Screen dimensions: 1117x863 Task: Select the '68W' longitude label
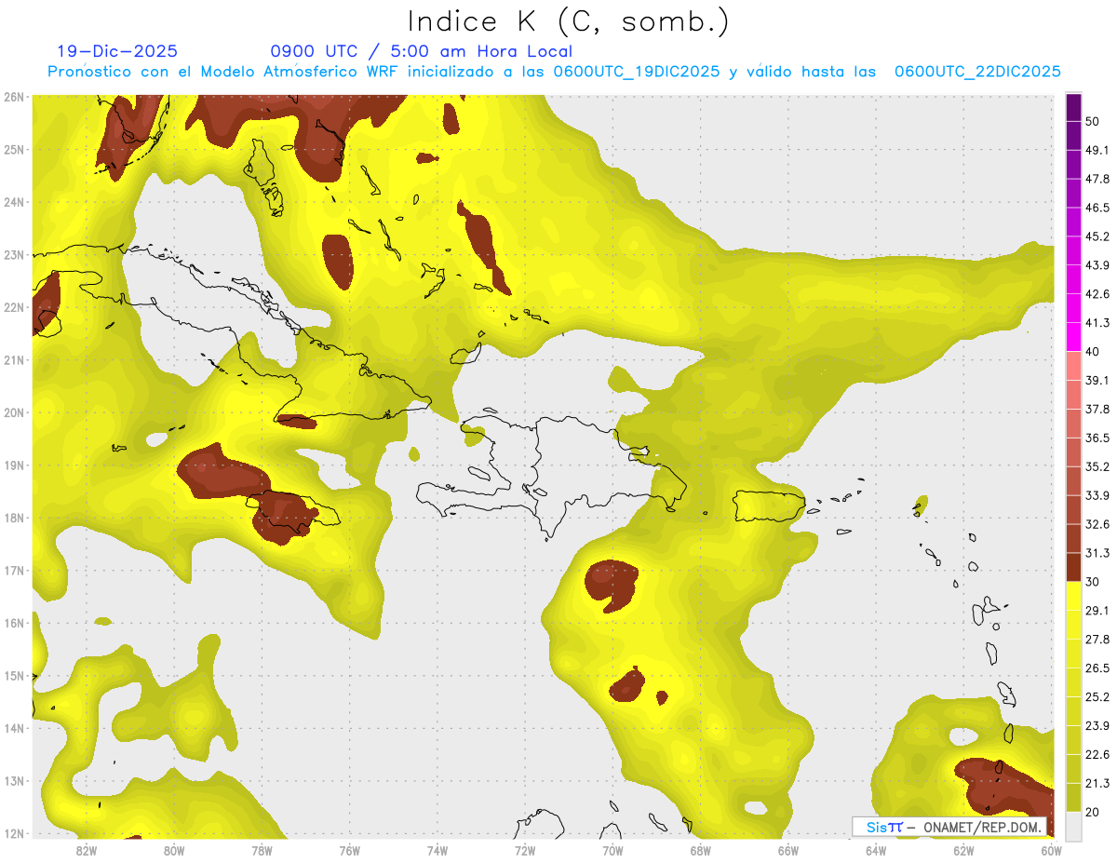pyautogui.click(x=701, y=850)
